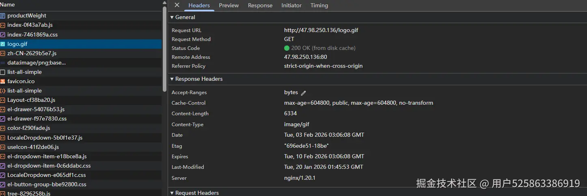The width and height of the screenshot is (587, 196).
Task: Click the blank file icon beside first list-all-simple
Action: pos(3,72)
